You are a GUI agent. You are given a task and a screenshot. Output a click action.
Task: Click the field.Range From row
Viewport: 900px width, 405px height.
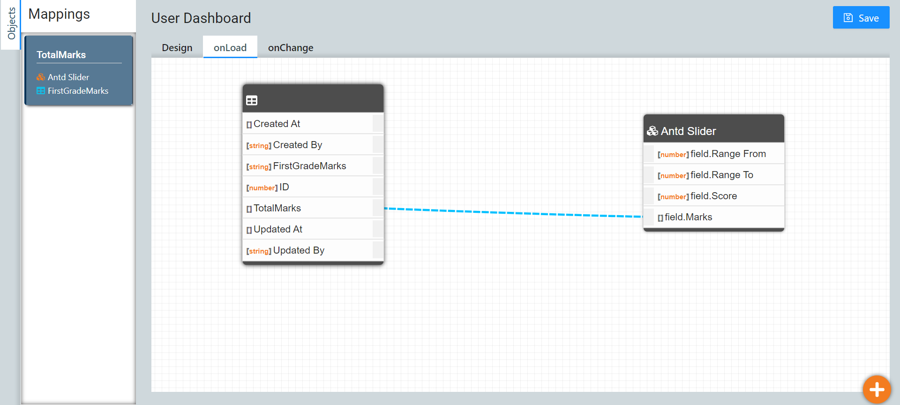click(x=714, y=153)
